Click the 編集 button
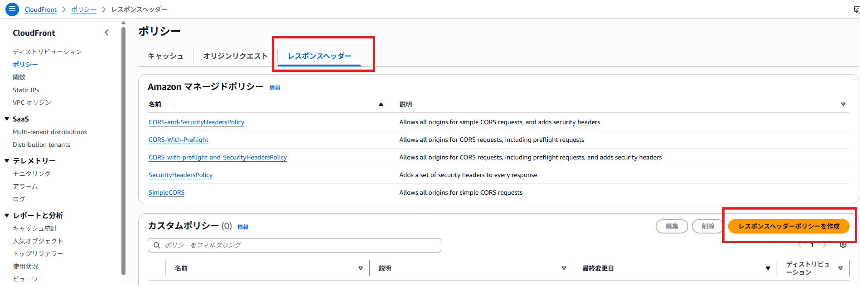This screenshot has width=860, height=285. point(672,226)
